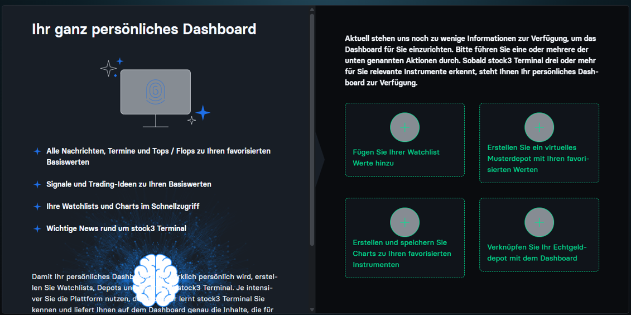Click the plus icon for virtual Musterdepot
This screenshot has height=315, width=631.
540,127
